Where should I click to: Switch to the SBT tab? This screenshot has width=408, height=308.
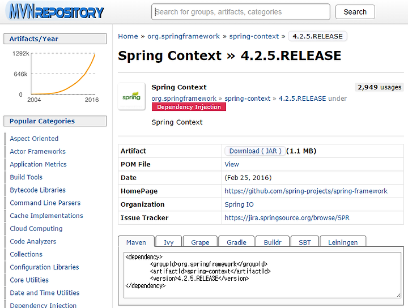pos(305,242)
